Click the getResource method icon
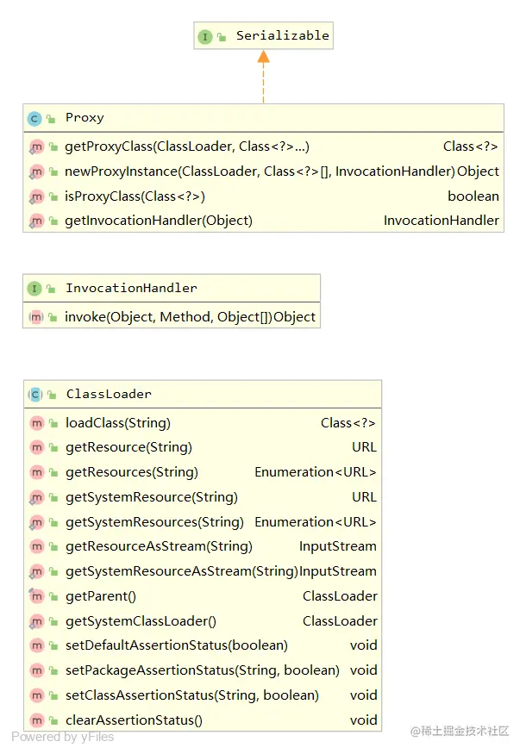This screenshot has height=754, width=526. [37, 448]
